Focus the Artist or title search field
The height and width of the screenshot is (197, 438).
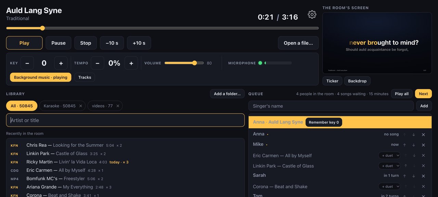125,120
